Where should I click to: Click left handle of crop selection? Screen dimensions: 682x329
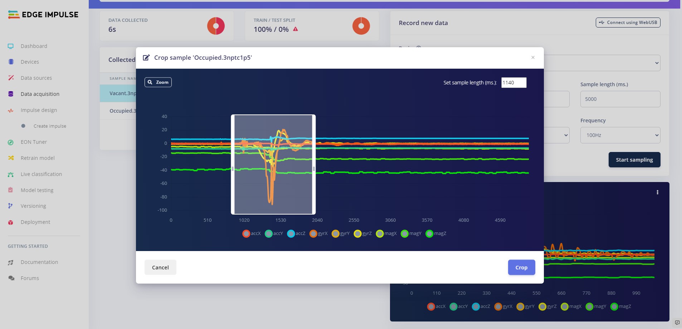pyautogui.click(x=233, y=169)
